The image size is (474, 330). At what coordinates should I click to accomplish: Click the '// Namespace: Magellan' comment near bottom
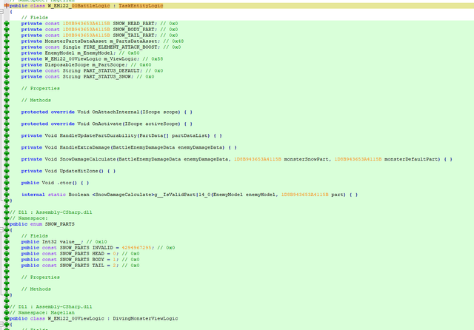tap(41, 312)
